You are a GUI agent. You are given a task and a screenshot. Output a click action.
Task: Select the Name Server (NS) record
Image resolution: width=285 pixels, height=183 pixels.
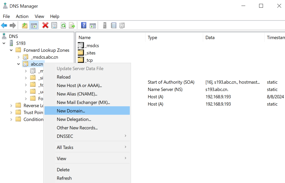click(x=165, y=89)
